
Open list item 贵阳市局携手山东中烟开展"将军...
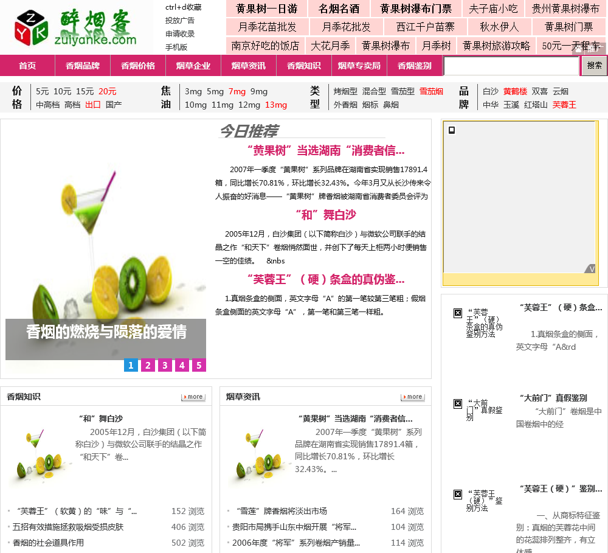pos(294,527)
